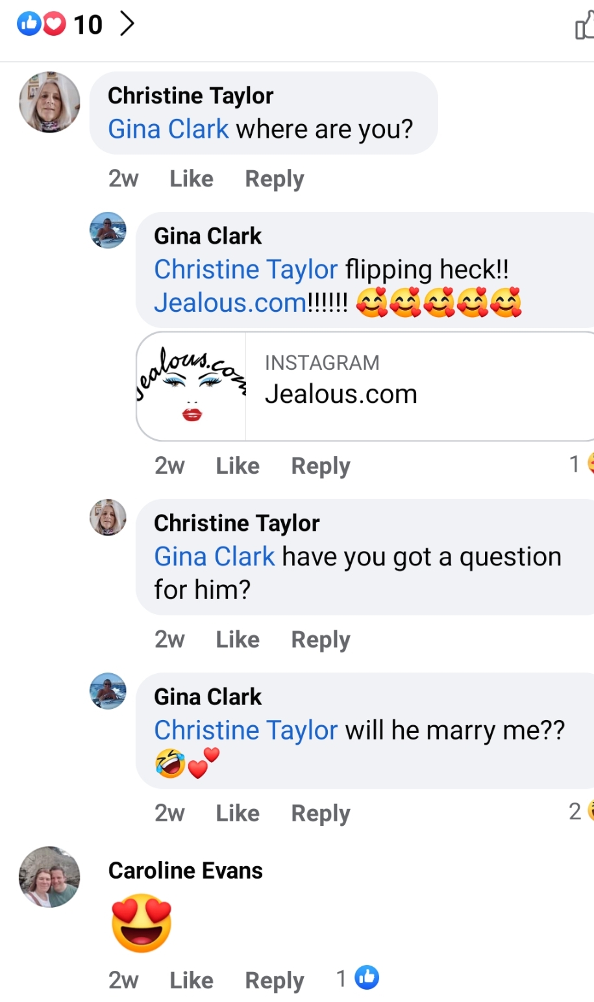Reply to Christine Taylor's "where are you?" comment
Viewport: 594px width, 1002px height.
pos(274,179)
